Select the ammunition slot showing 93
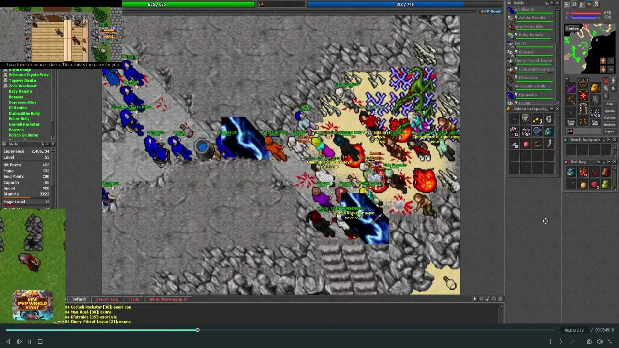619x348 pixels. click(x=595, y=113)
